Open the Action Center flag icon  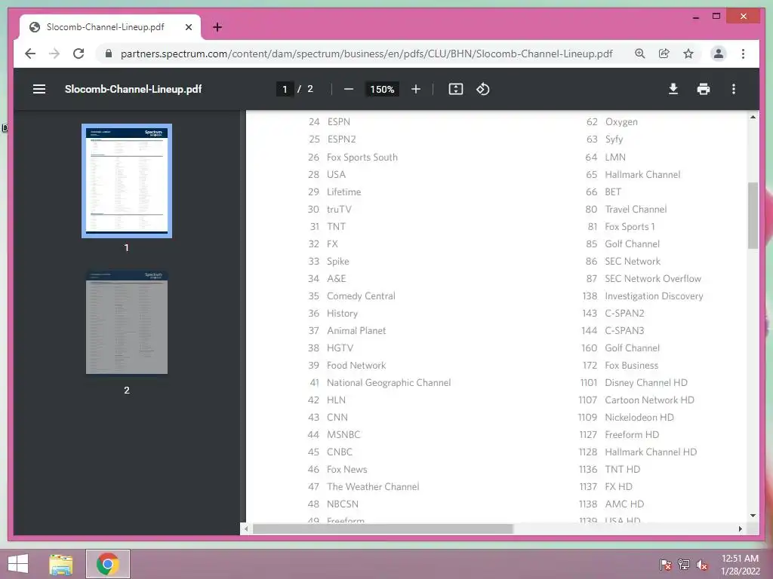coord(666,565)
